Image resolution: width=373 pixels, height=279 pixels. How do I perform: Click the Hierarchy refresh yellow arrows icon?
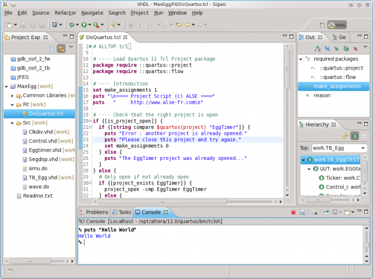coord(345,136)
